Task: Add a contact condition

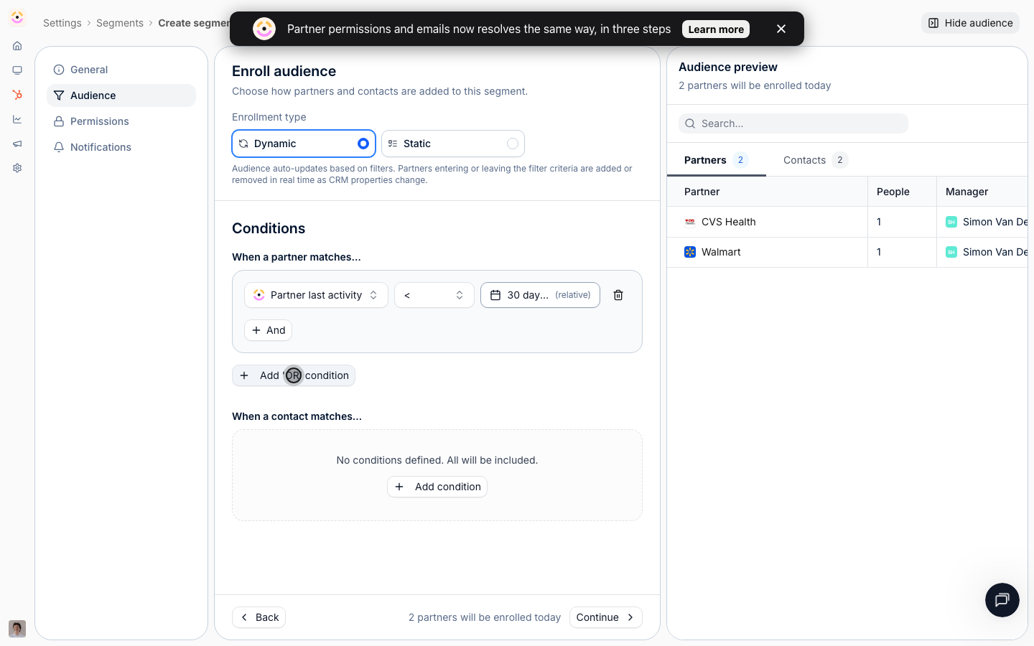Action: (437, 487)
